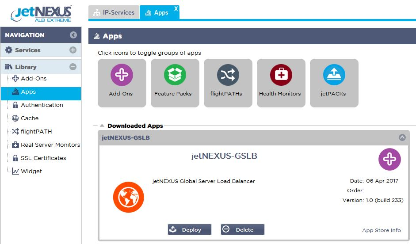
Task: Click the purple plus add-on badge icon
Action: pyautogui.click(x=389, y=159)
